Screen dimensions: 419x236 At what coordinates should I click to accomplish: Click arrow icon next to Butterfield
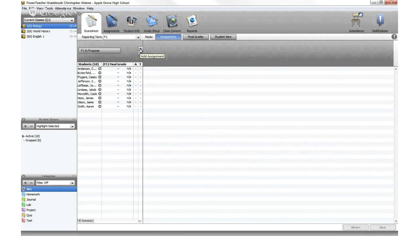100,73
